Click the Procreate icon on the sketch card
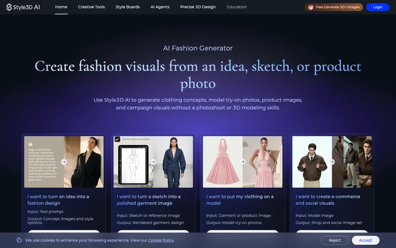The image size is (396, 248). click(x=118, y=139)
